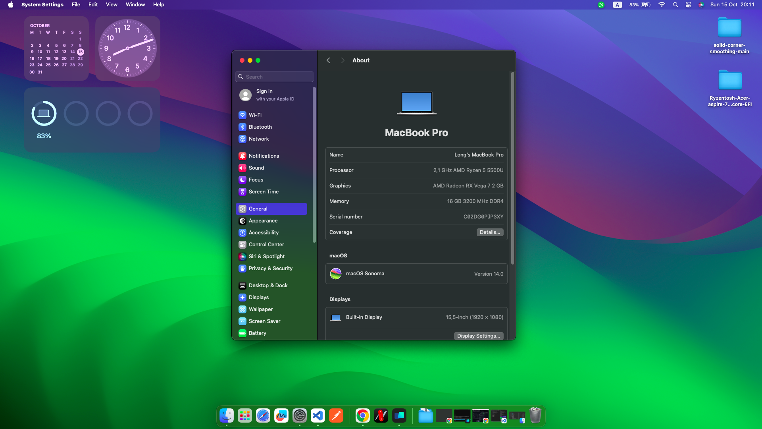Select Wallpaper in the sidebar
762x429 pixels.
point(260,309)
